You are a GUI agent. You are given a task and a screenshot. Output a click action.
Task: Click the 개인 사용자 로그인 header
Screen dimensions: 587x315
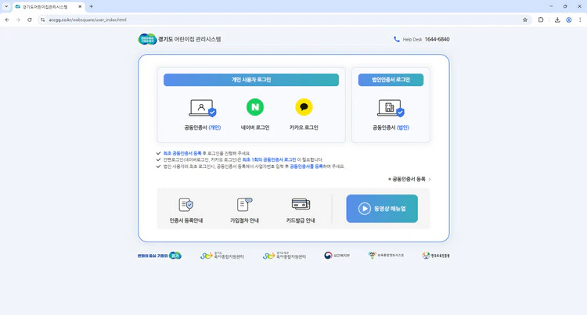(251, 80)
